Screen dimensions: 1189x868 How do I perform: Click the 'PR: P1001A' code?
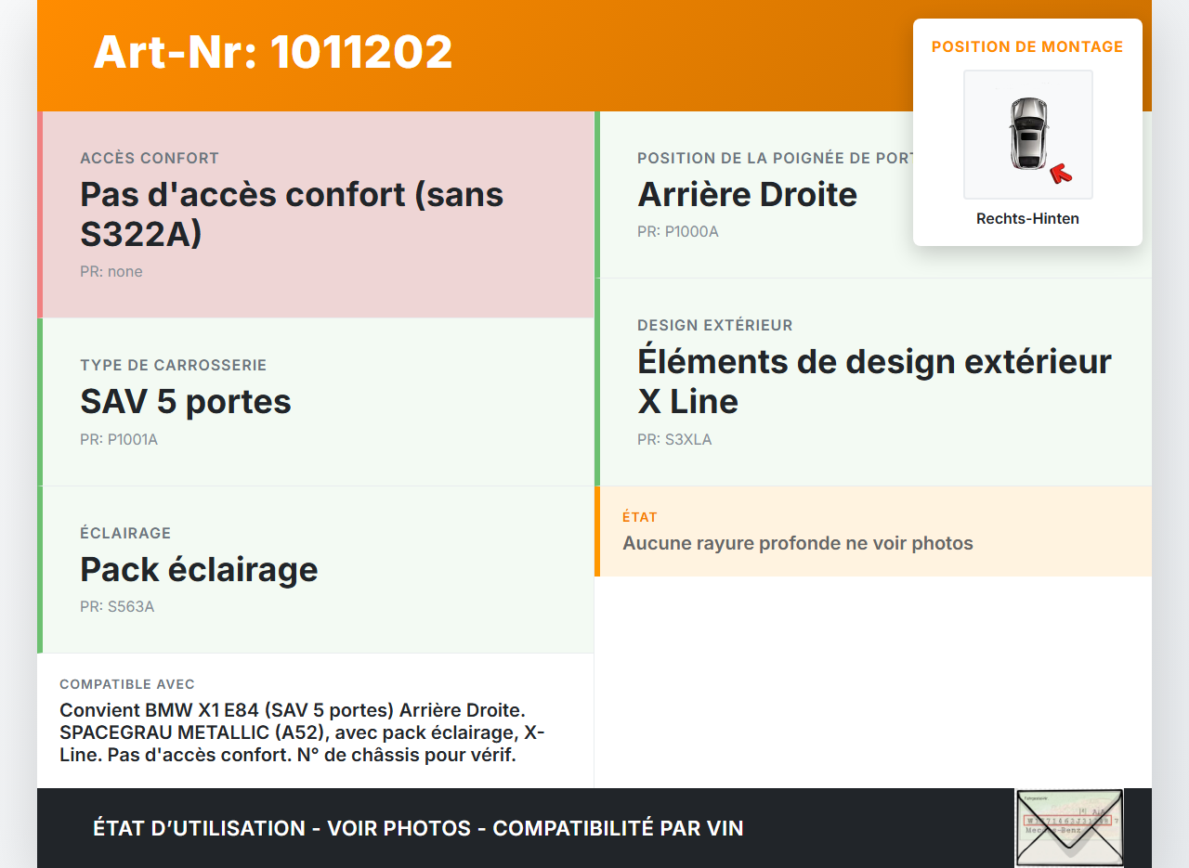point(119,440)
